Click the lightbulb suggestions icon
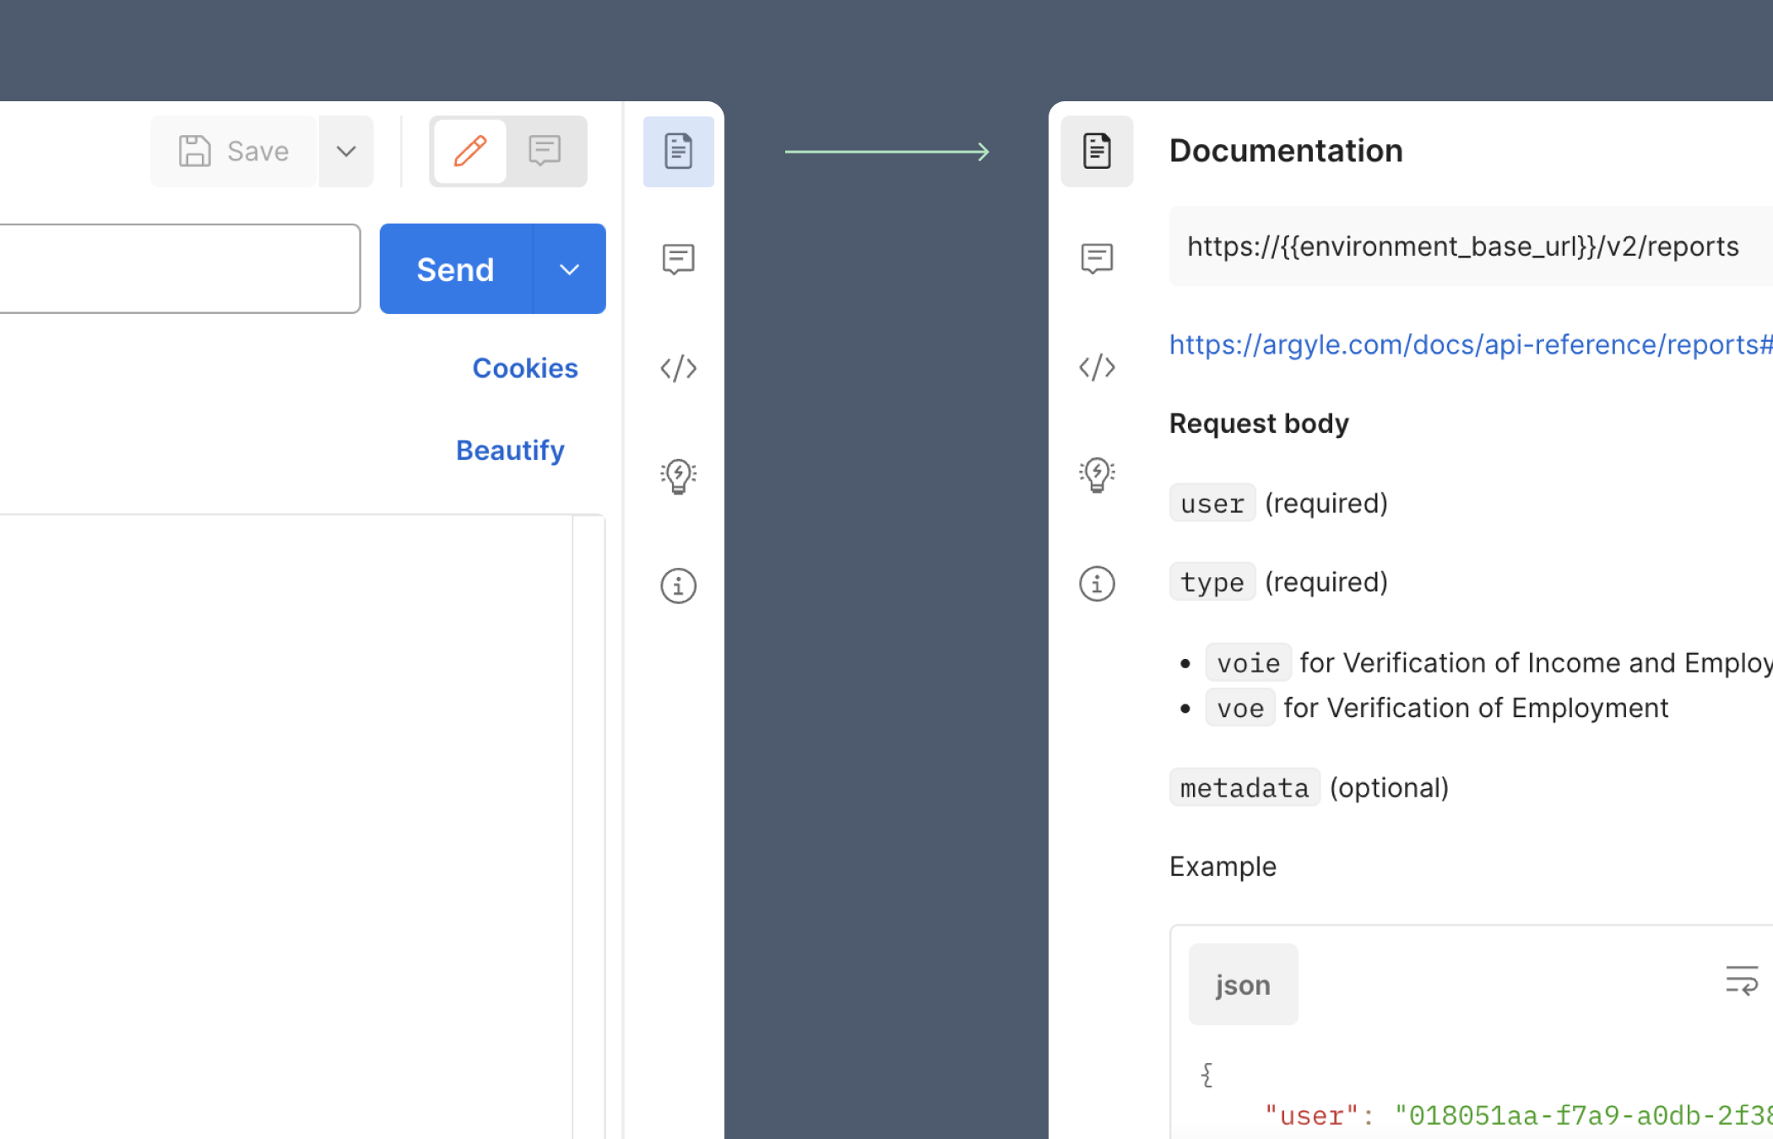Image resolution: width=1773 pixels, height=1139 pixels. [x=678, y=475]
